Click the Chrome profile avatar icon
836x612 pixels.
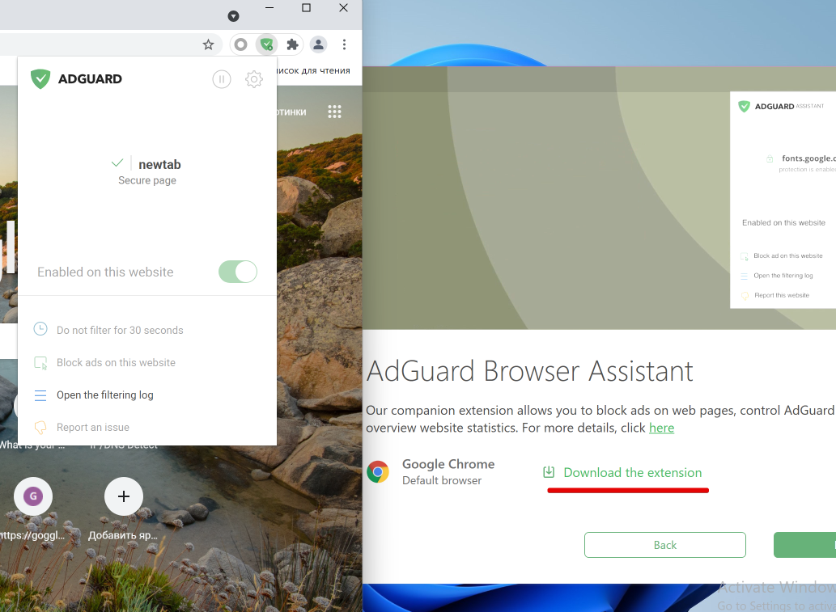click(318, 44)
